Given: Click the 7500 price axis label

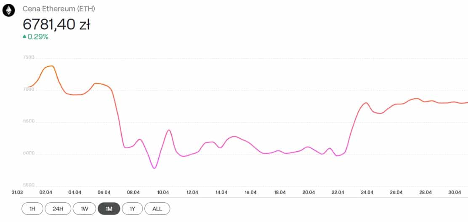Looking at the screenshot, I should [x=28, y=58].
